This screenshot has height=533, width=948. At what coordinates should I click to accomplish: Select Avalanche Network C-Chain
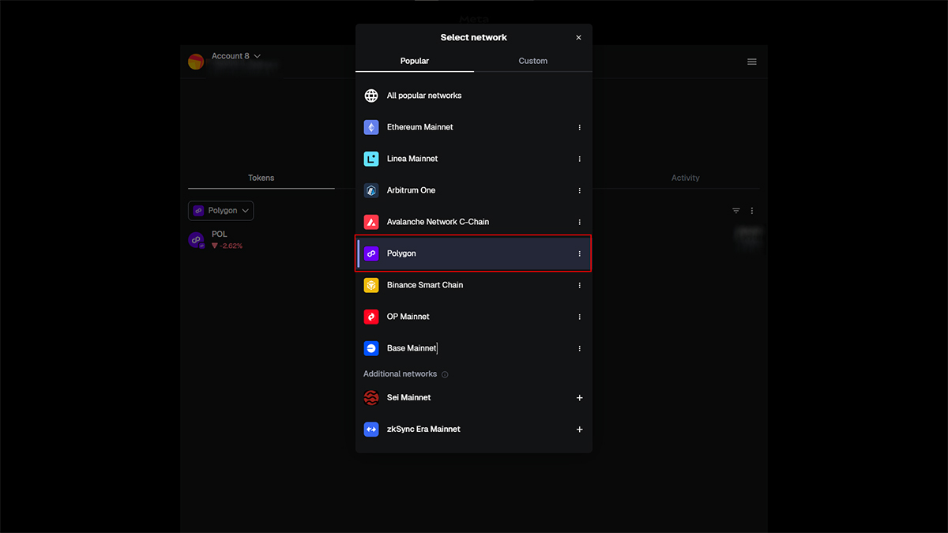point(474,222)
